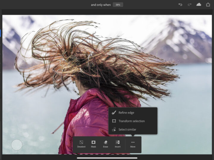Click the document title 'and only when'
Viewport: 214px width, 160px height.
pos(100,5)
